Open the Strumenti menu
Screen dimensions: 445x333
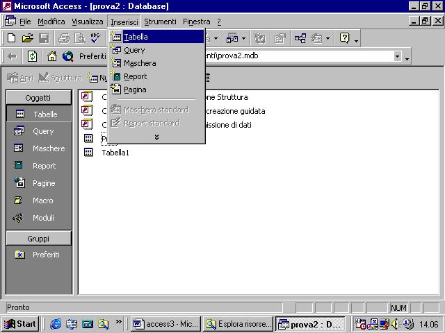[160, 22]
